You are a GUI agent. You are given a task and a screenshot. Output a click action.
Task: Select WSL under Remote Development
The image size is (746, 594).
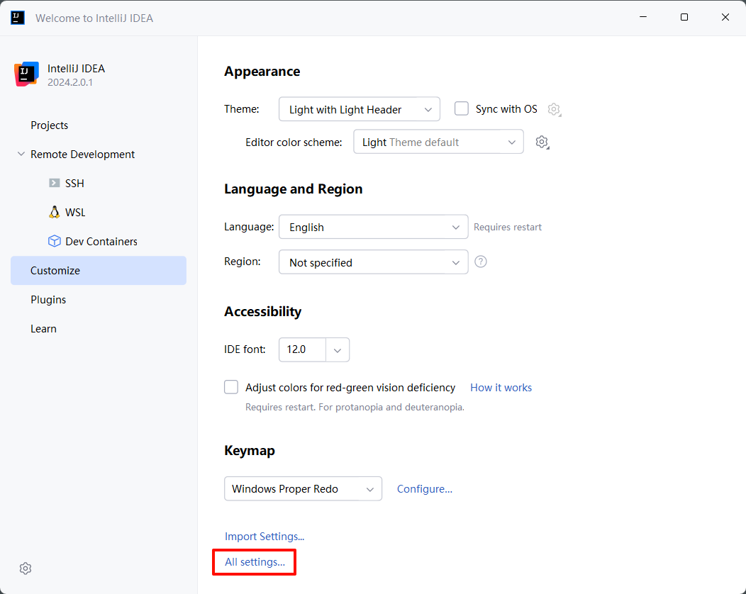[x=75, y=212]
